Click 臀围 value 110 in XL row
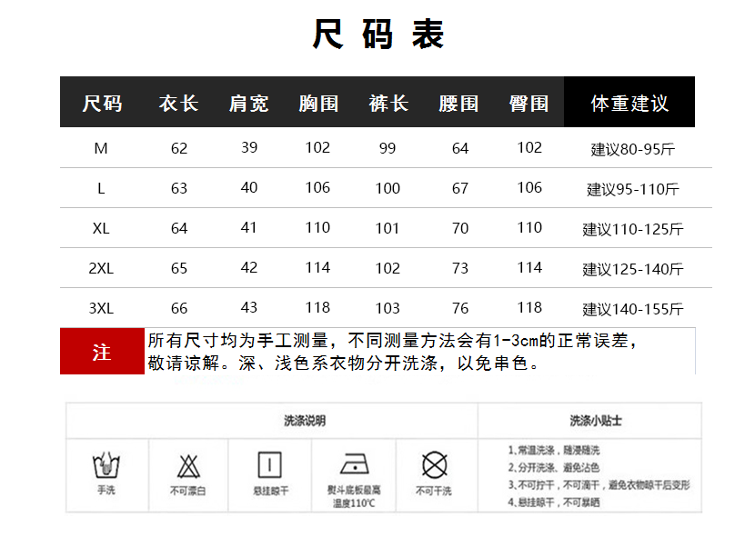Screen dimensions: 755x538 [529, 227]
